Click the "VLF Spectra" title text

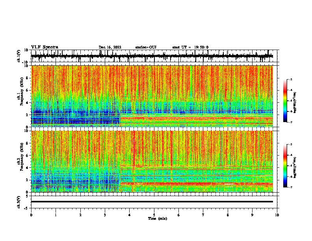click(45, 47)
